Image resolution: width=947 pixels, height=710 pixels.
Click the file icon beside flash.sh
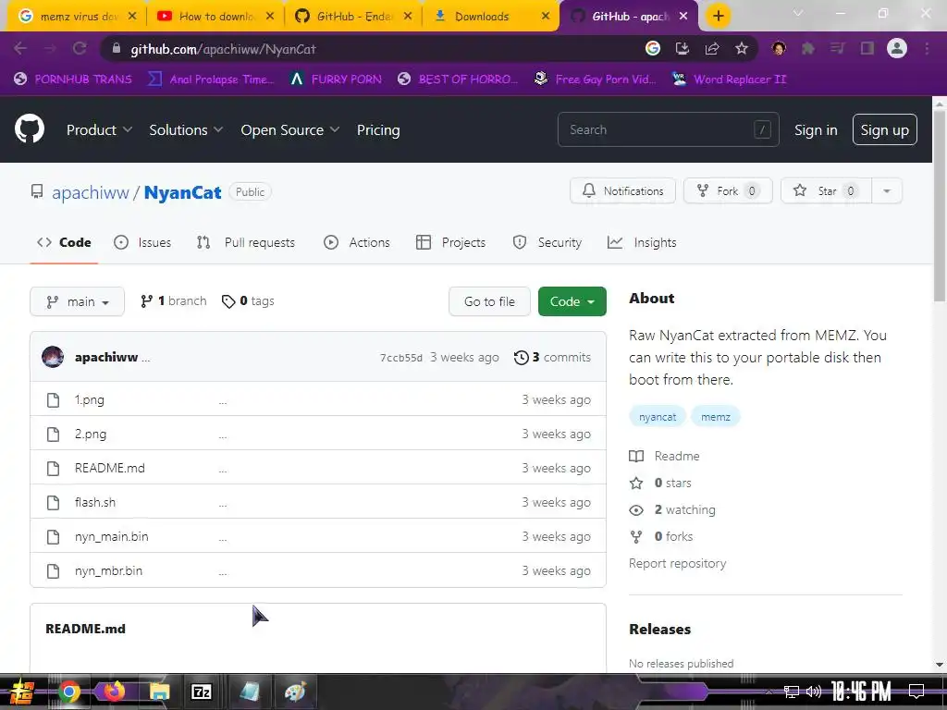(x=53, y=502)
